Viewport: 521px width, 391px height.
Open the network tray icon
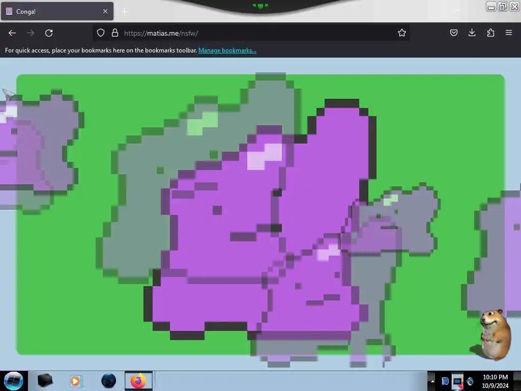[457, 382]
